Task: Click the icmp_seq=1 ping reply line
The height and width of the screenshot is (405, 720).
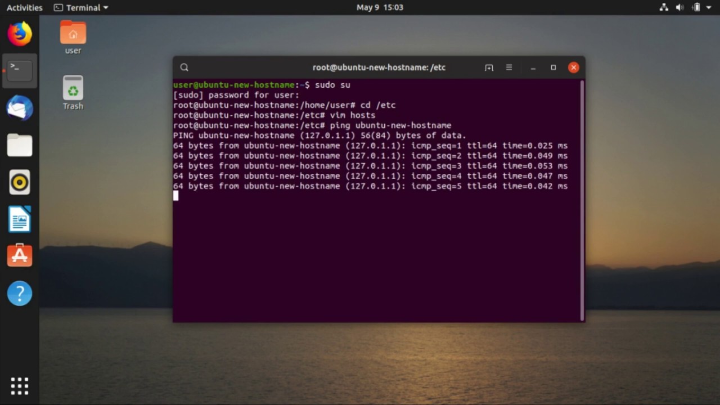Action: pos(370,146)
